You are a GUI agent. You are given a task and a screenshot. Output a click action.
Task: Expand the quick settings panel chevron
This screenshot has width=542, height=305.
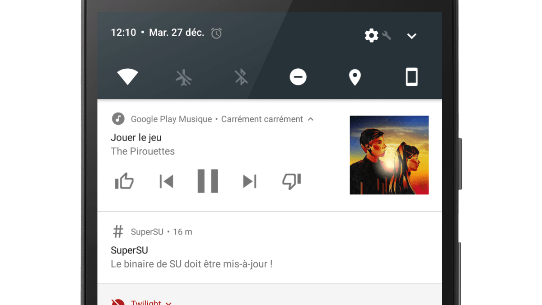(x=411, y=36)
